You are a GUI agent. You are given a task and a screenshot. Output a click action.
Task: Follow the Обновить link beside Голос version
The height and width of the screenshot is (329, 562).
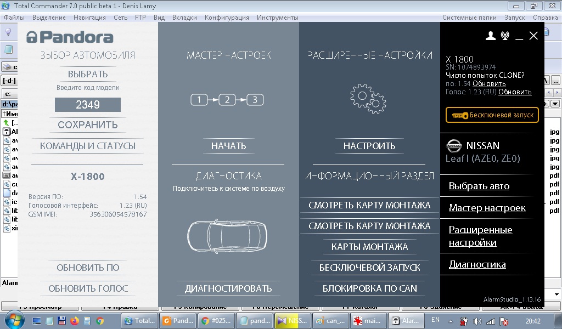coord(515,92)
